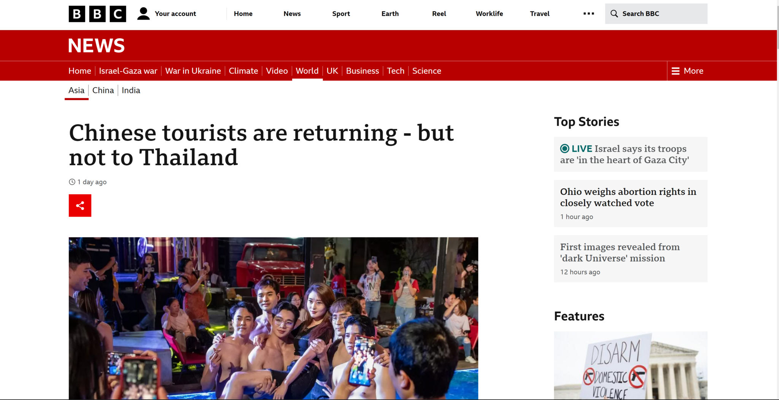Open the India sub-section
The width and height of the screenshot is (779, 400).
click(x=131, y=91)
